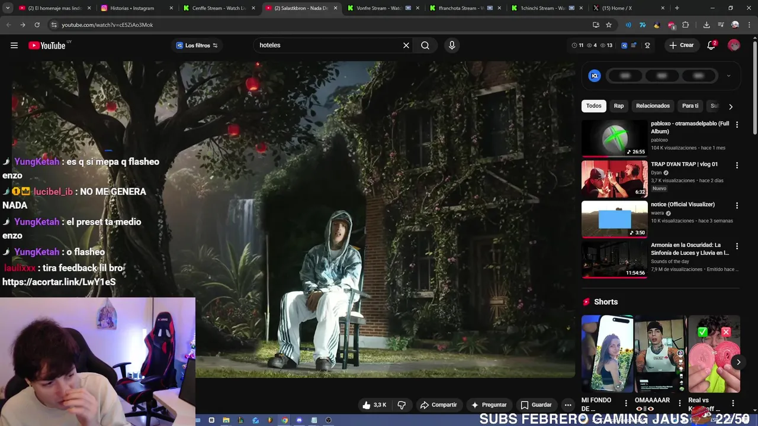Like the video (3,3 K)

pos(374,405)
